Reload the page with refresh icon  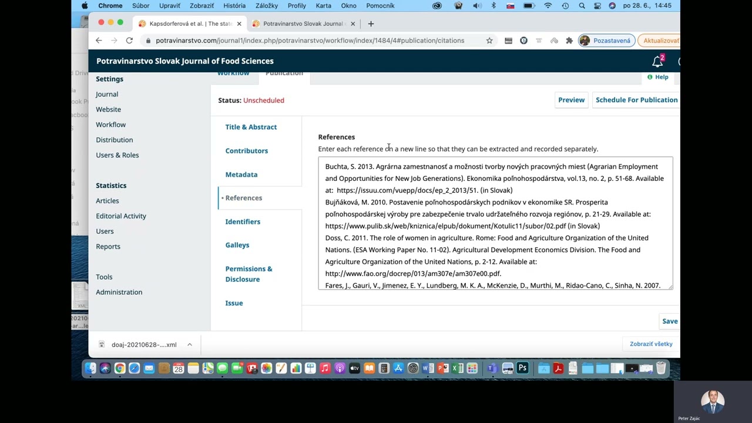[x=129, y=41]
